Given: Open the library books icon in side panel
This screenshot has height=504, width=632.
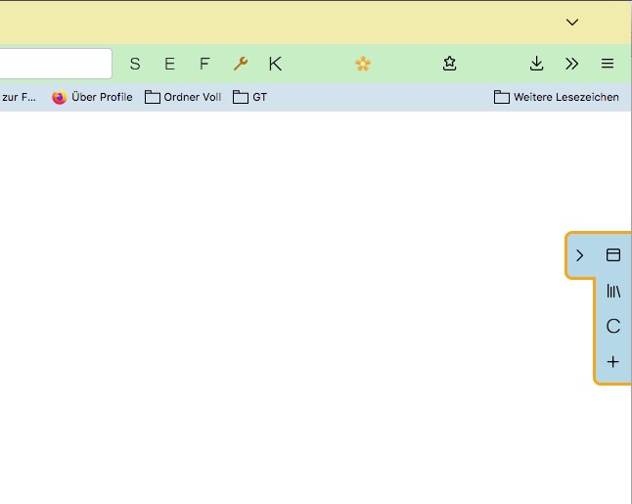Looking at the screenshot, I should [613, 291].
